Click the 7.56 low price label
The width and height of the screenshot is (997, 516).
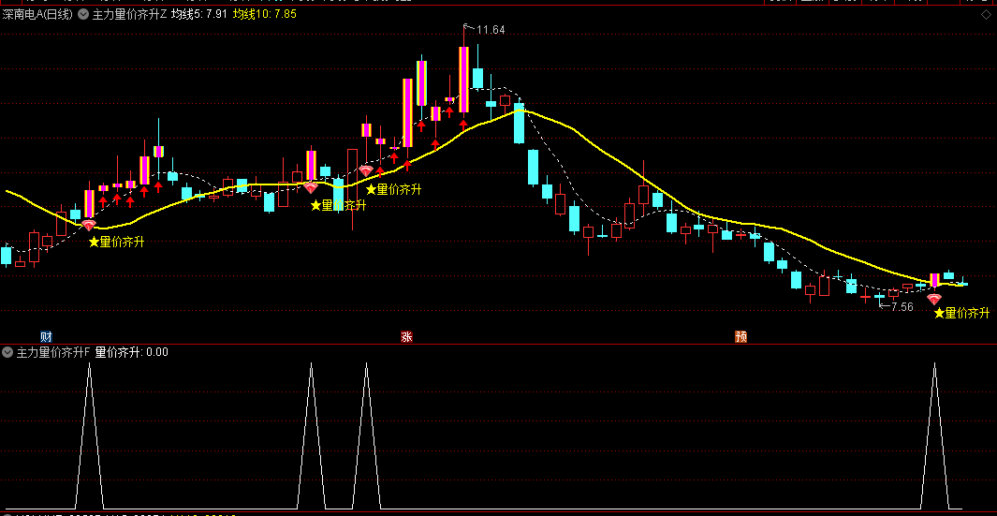[x=902, y=306]
